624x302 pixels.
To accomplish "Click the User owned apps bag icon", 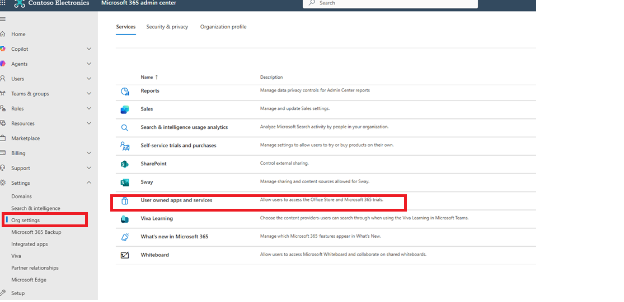I will [x=125, y=201].
